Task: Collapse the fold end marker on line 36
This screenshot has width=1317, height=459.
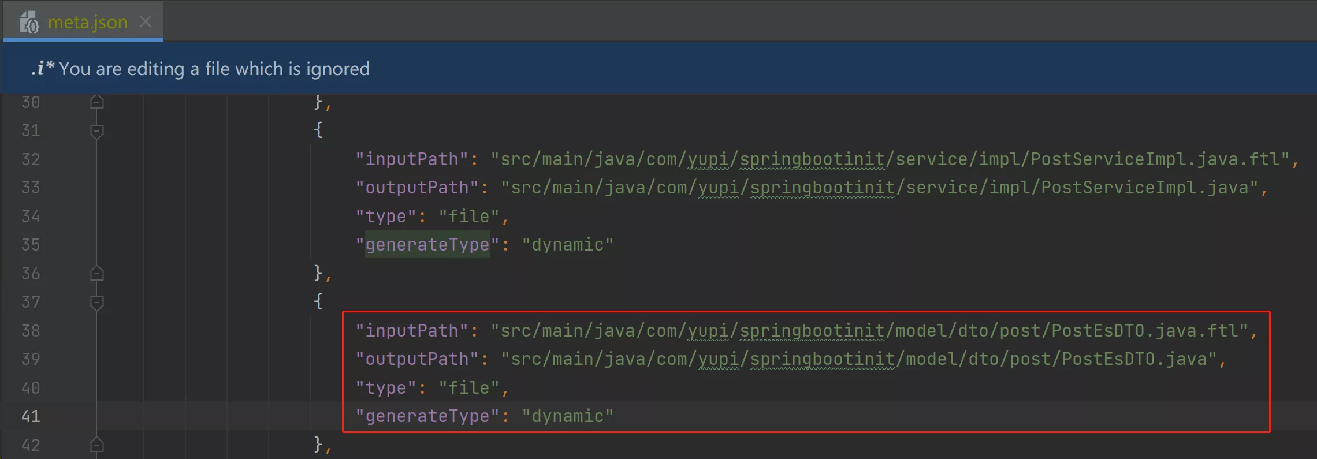Action: [97, 274]
